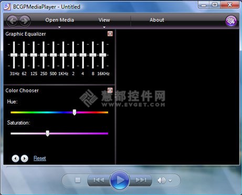Screen dimensions: 242x195
Task: Click the 2 KHz equalizer slider thumb
Action: click(x=73, y=55)
